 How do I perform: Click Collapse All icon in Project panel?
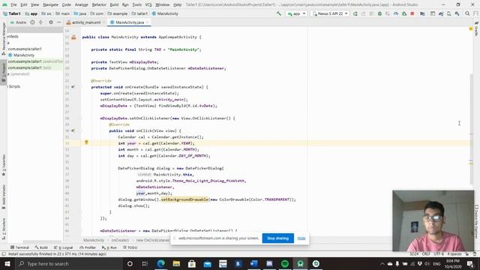(x=40, y=22)
